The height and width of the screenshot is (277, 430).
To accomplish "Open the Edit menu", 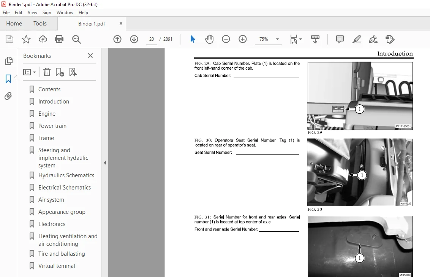I will pyautogui.click(x=18, y=12).
